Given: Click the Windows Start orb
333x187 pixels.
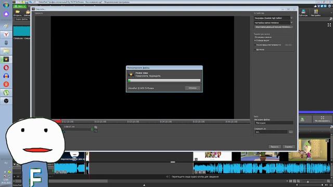Looking at the screenshot, I should [6, 5].
